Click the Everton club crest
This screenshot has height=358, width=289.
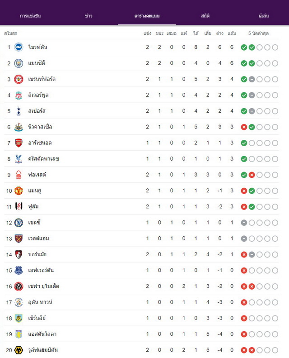[x=19, y=270]
